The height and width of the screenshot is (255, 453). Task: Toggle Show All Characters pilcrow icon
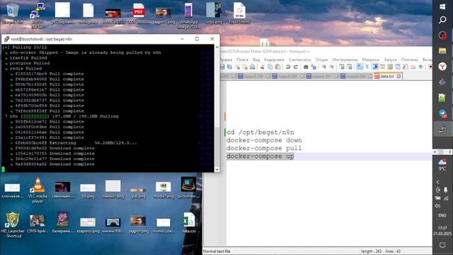point(367,67)
